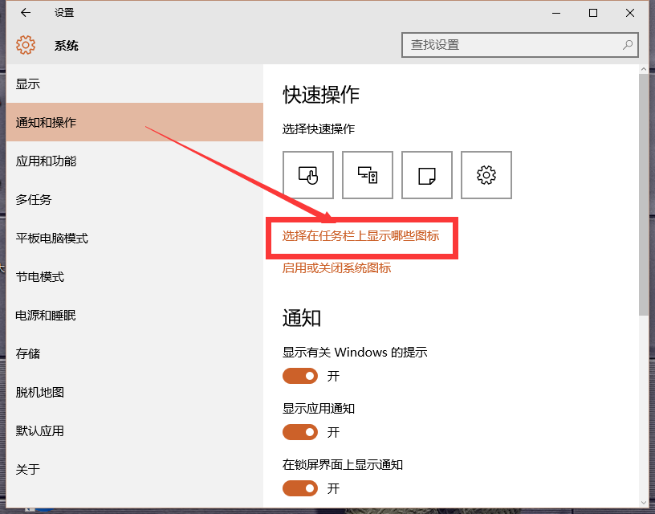
Task: Go to 存储 settings page
Action: 135,353
